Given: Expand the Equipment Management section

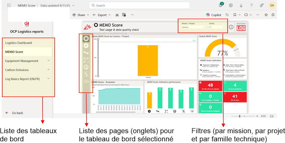Looking at the screenshot, I should coord(49,61).
